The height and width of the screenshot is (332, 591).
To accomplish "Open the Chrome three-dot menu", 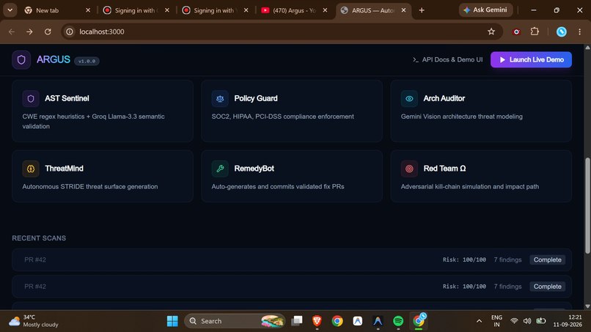I will pos(579,32).
